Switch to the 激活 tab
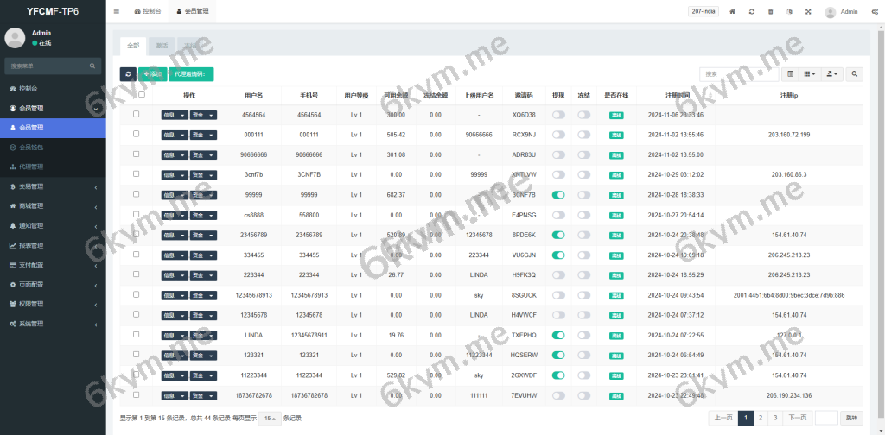 (162, 45)
